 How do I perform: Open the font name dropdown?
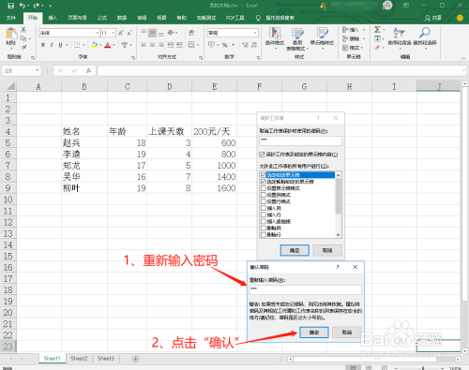[98, 33]
